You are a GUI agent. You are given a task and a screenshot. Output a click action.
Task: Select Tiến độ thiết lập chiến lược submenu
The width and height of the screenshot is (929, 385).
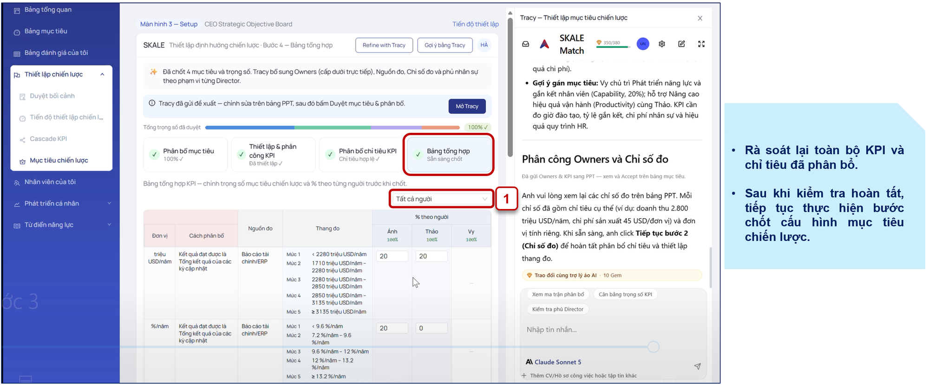tap(66, 117)
